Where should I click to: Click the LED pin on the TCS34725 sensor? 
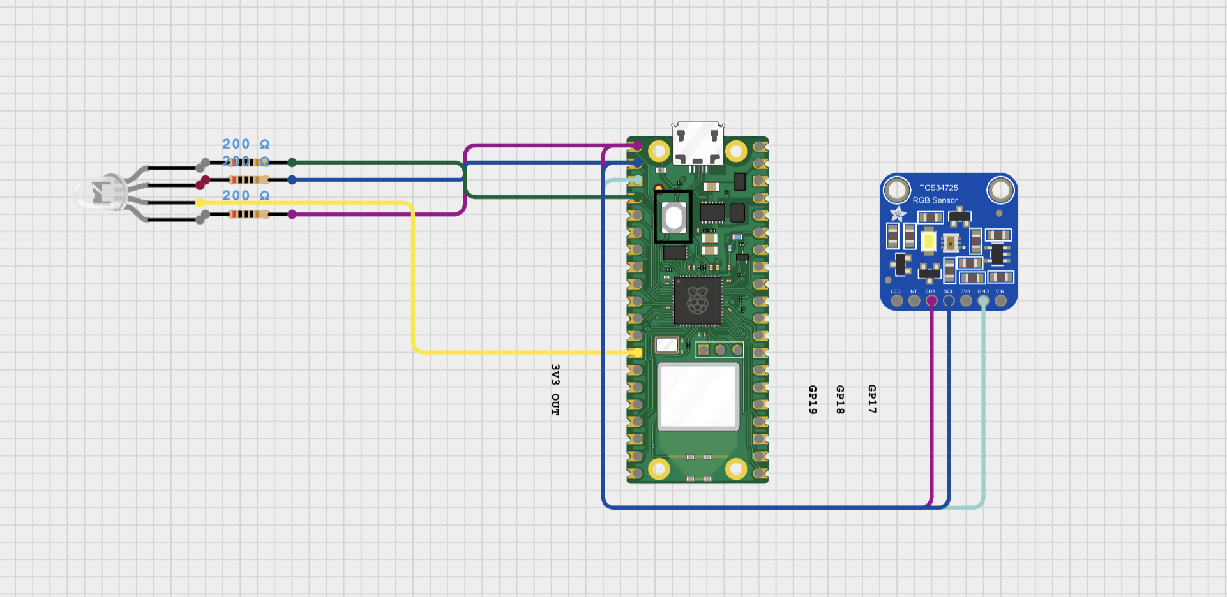(x=897, y=300)
